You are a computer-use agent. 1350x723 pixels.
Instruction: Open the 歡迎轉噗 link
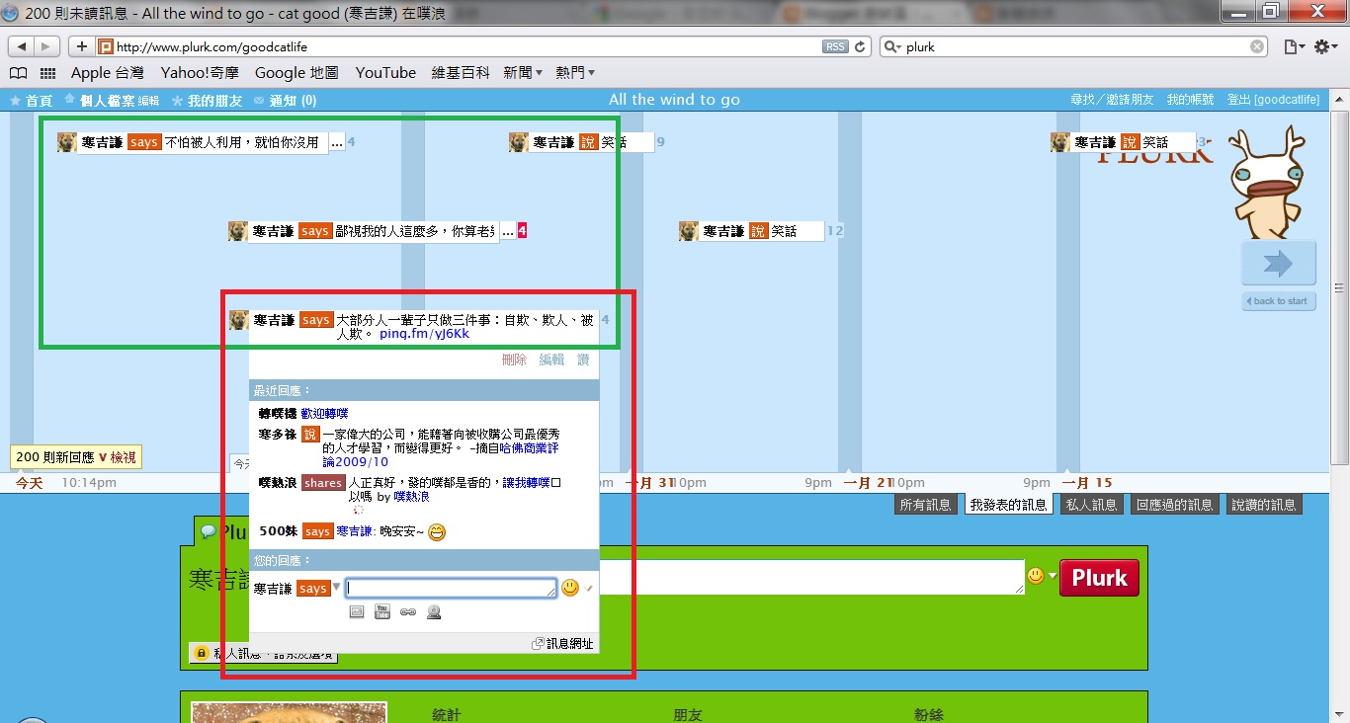[324, 414]
